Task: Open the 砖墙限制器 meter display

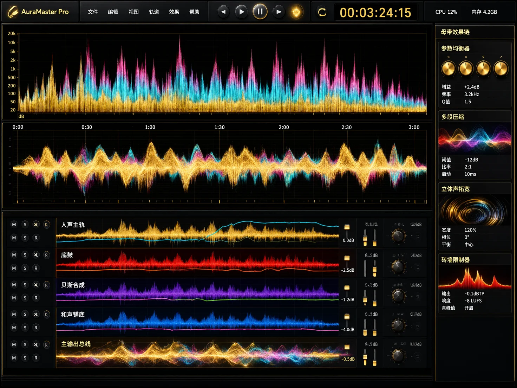Action: pyautogui.click(x=475, y=277)
